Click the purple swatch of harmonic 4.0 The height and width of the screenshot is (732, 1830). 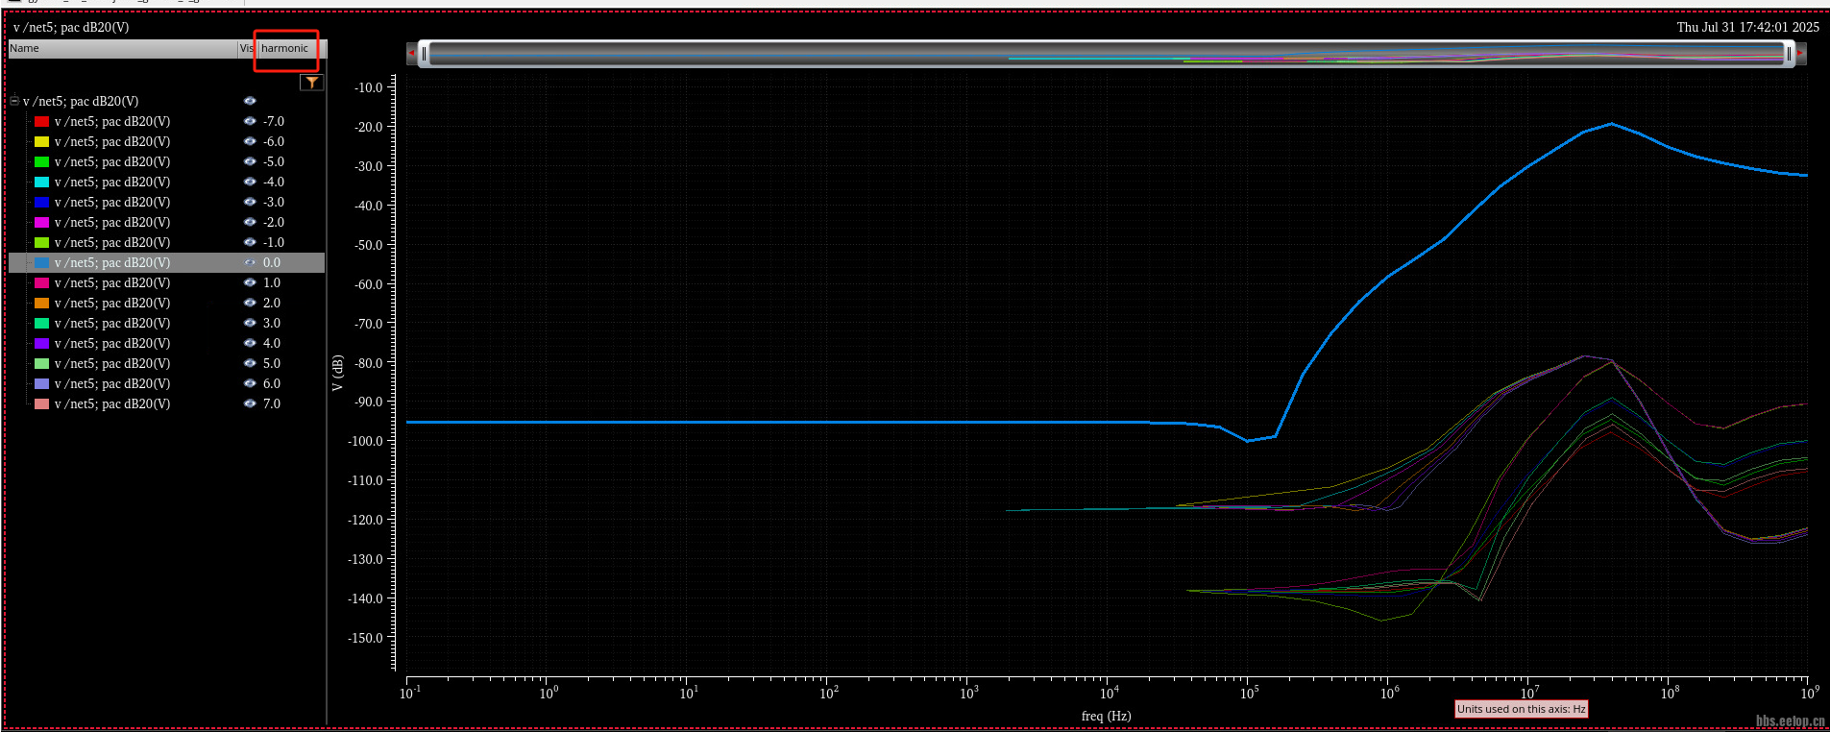coord(41,343)
